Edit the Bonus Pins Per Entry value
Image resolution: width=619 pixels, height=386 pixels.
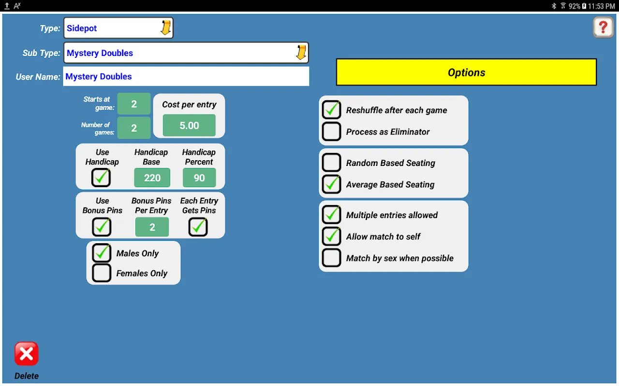tap(152, 227)
